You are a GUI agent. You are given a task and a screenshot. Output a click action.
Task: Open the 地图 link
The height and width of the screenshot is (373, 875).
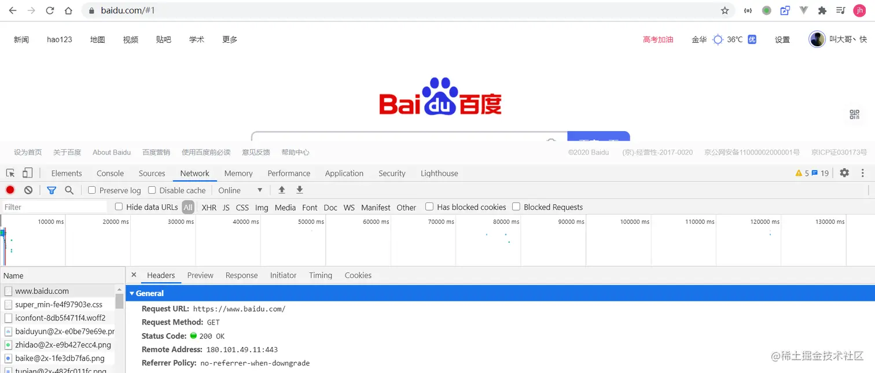98,39
